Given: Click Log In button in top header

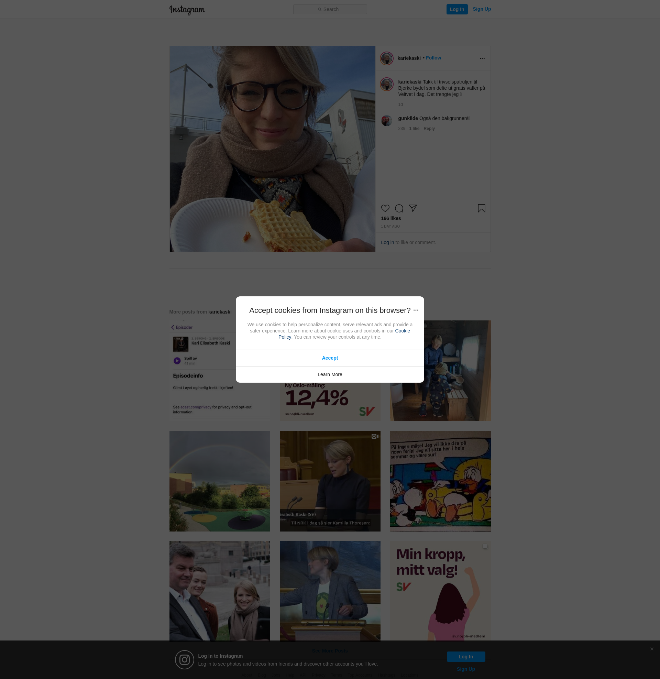Looking at the screenshot, I should (456, 9).
